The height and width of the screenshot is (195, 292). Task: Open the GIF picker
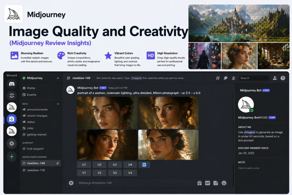[208, 183]
